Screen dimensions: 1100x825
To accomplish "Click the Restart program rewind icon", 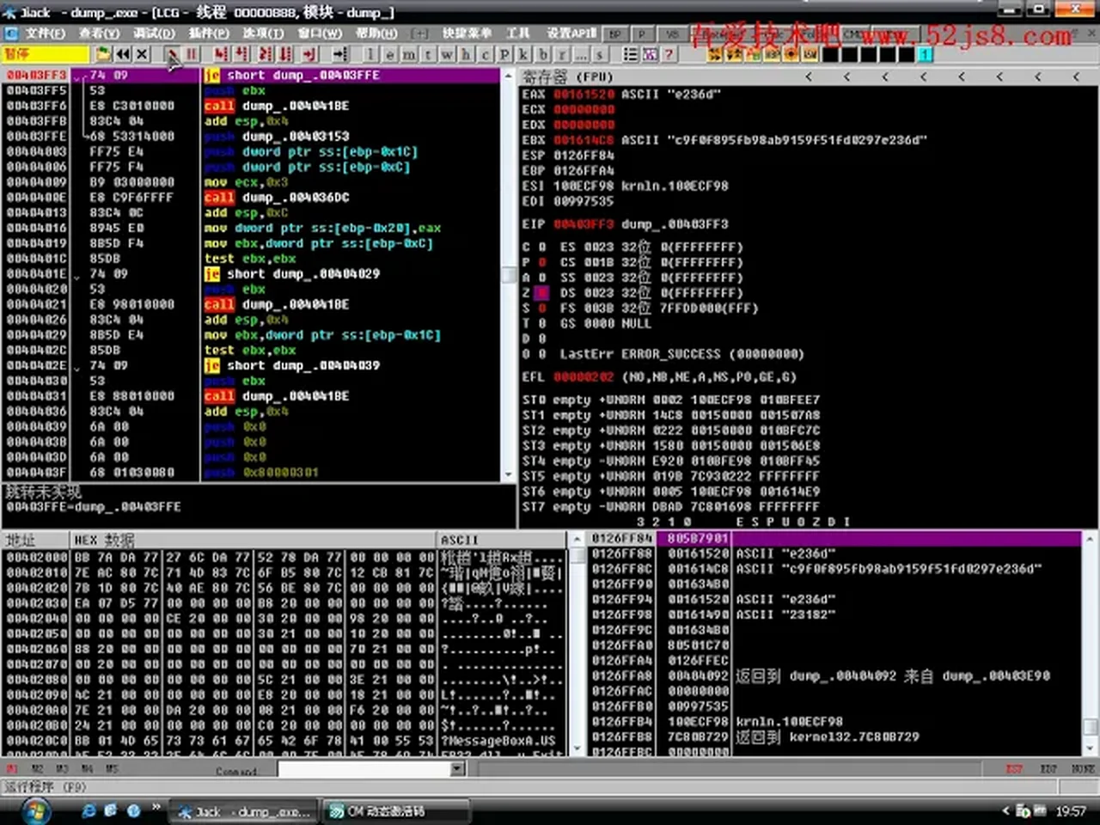I will (x=123, y=54).
